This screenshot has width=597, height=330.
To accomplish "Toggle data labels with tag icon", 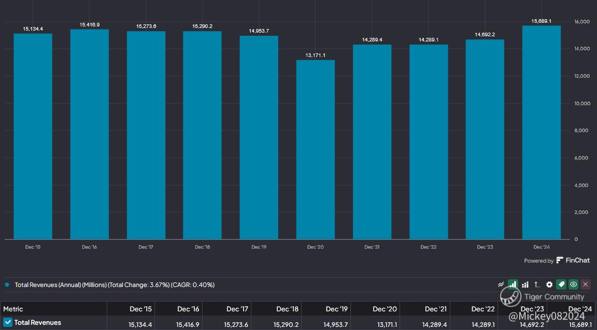I will tap(561, 285).
